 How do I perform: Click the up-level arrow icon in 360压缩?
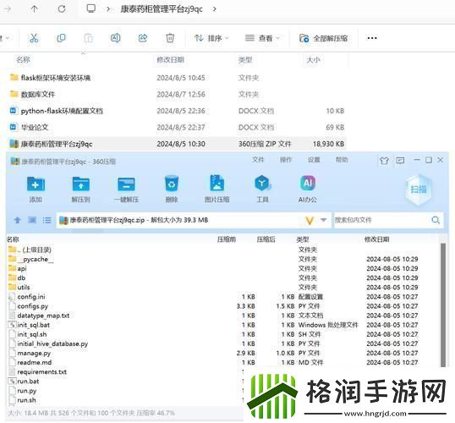(18, 220)
